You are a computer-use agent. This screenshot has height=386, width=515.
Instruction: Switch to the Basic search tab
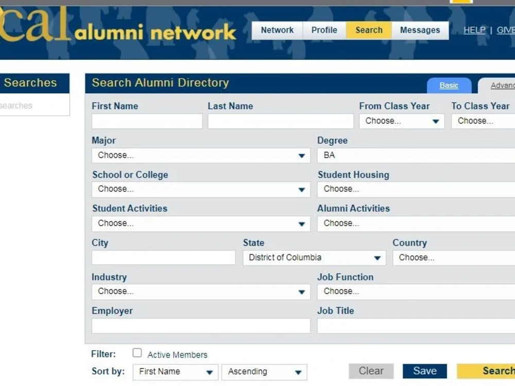[449, 85]
